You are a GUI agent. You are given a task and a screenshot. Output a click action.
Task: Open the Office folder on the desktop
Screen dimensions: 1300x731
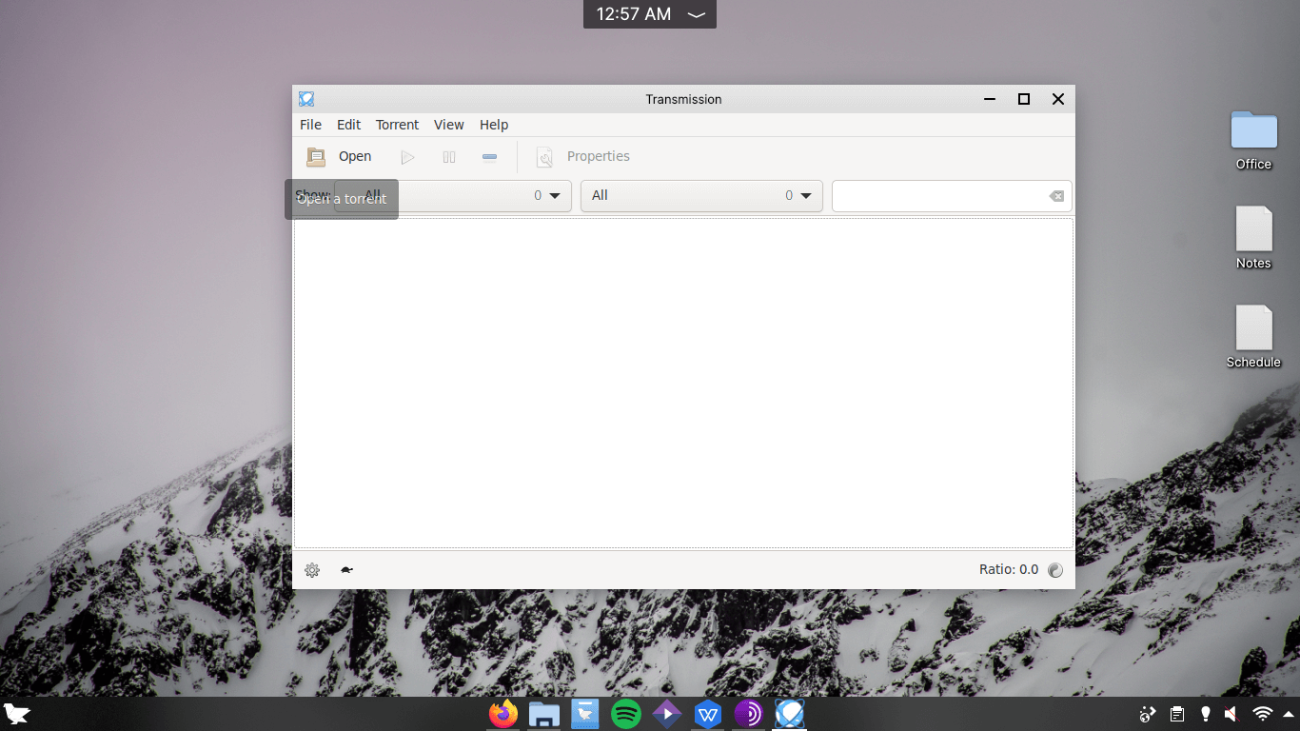click(1253, 140)
